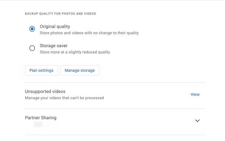Viewport: 225px width, 141px height.
Task: Click the Unsupported videos heading
Action: click(45, 92)
